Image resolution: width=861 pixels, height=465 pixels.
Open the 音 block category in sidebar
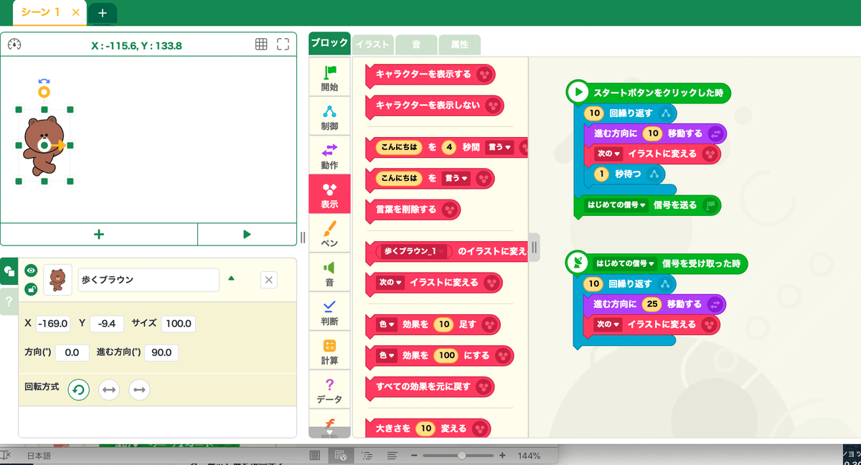(329, 272)
